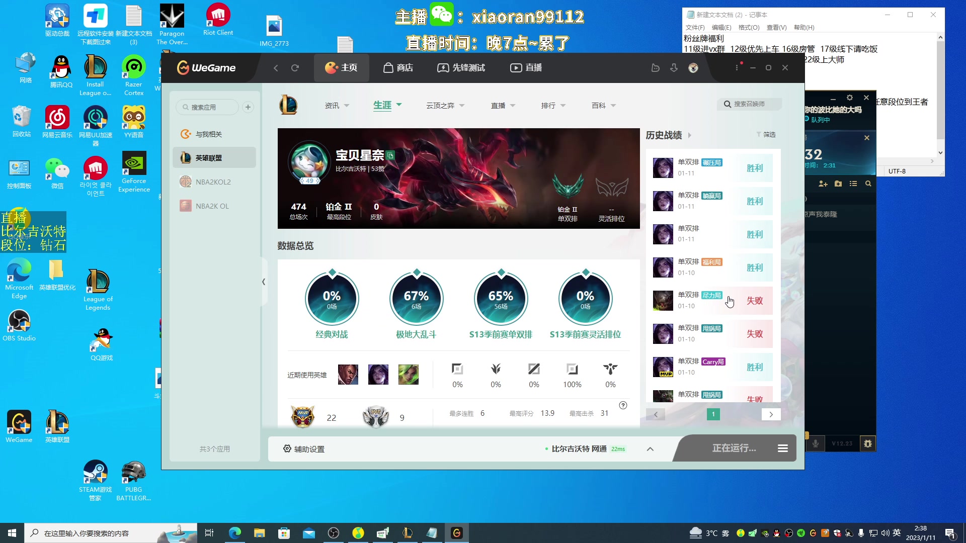The height and width of the screenshot is (543, 966).
Task: Click the user avatar icon in the WeGame header
Action: coord(693,68)
